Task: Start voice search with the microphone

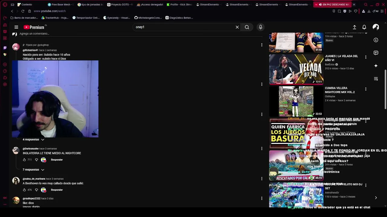Action: pos(261,27)
